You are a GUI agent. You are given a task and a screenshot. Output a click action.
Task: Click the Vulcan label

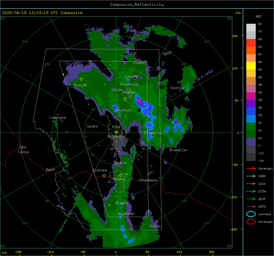coord(155,226)
